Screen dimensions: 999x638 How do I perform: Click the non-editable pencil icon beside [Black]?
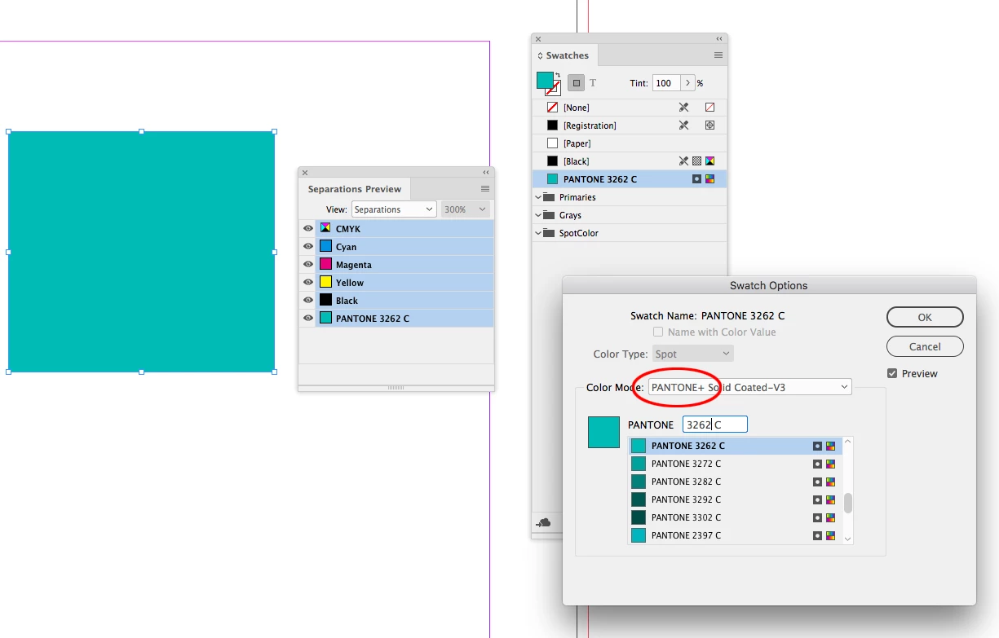pyautogui.click(x=684, y=161)
